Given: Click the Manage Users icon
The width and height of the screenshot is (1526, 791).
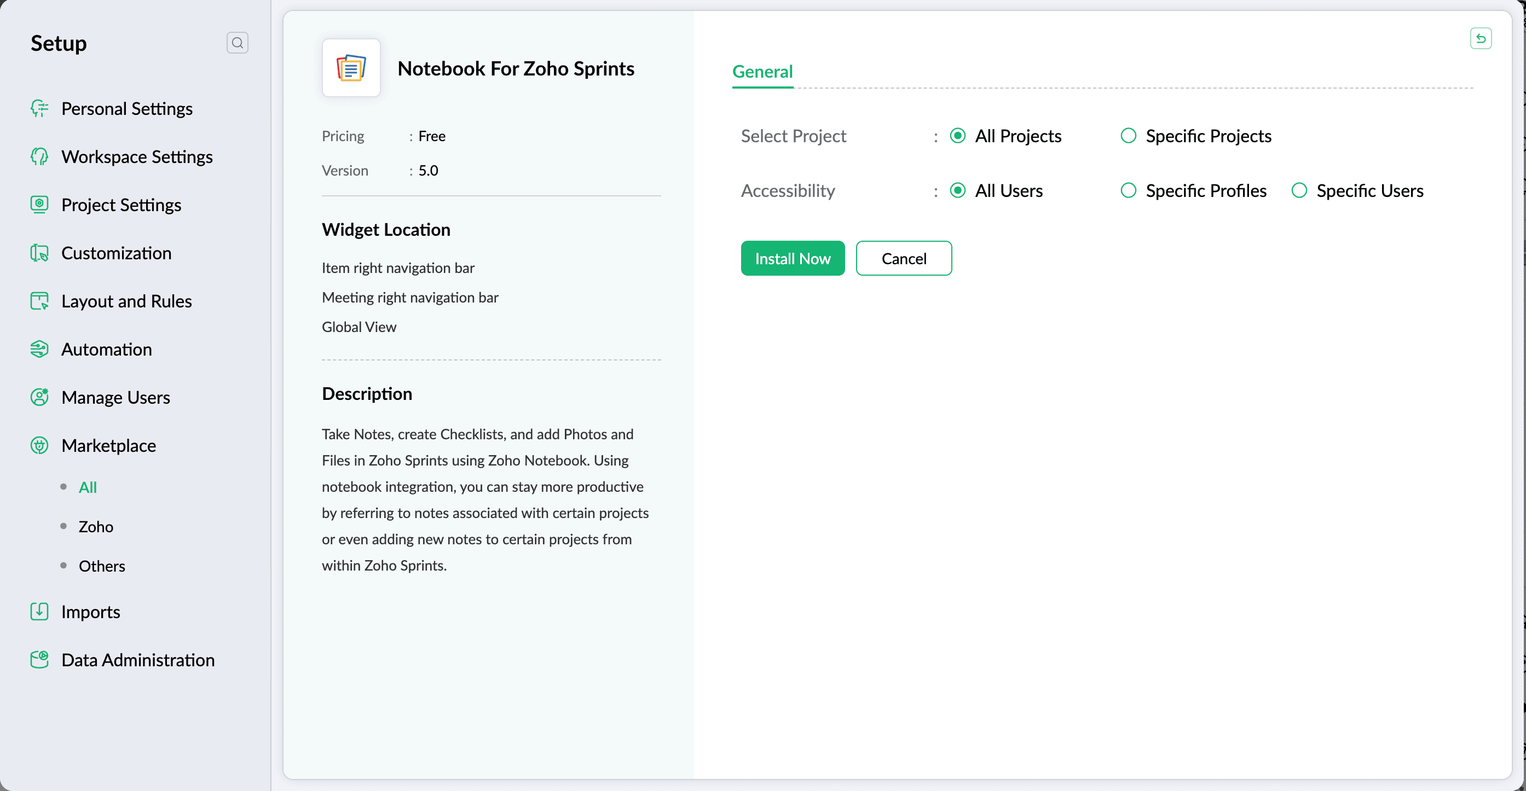Looking at the screenshot, I should click(x=39, y=397).
